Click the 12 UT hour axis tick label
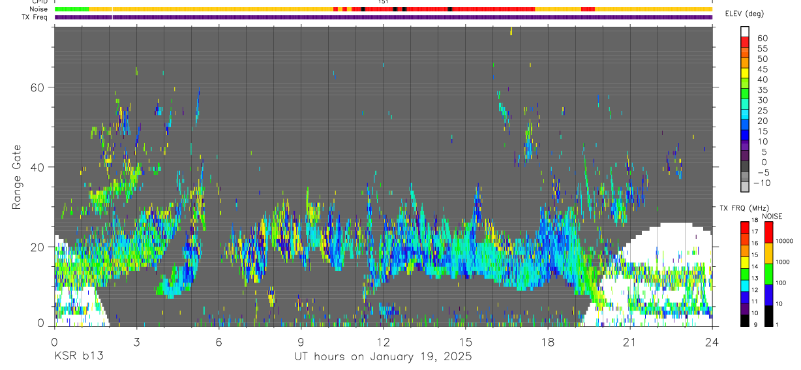Screen dimensions: 801x370 (384, 342)
